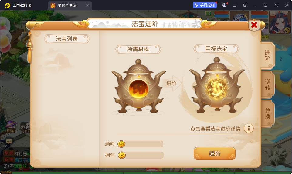Click the orange 进阶 button
This screenshot has width=292, height=174.
pyautogui.click(x=215, y=153)
